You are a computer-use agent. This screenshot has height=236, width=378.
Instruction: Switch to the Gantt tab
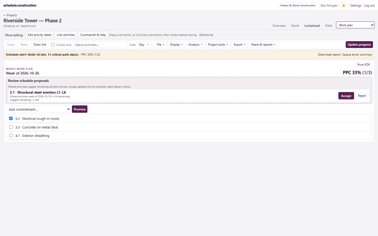click(295, 26)
